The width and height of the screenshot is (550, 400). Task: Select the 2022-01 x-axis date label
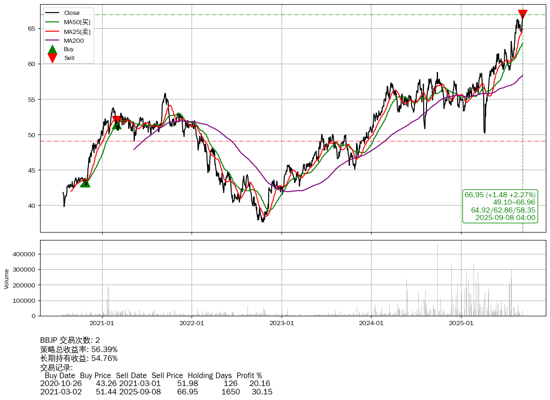click(192, 323)
